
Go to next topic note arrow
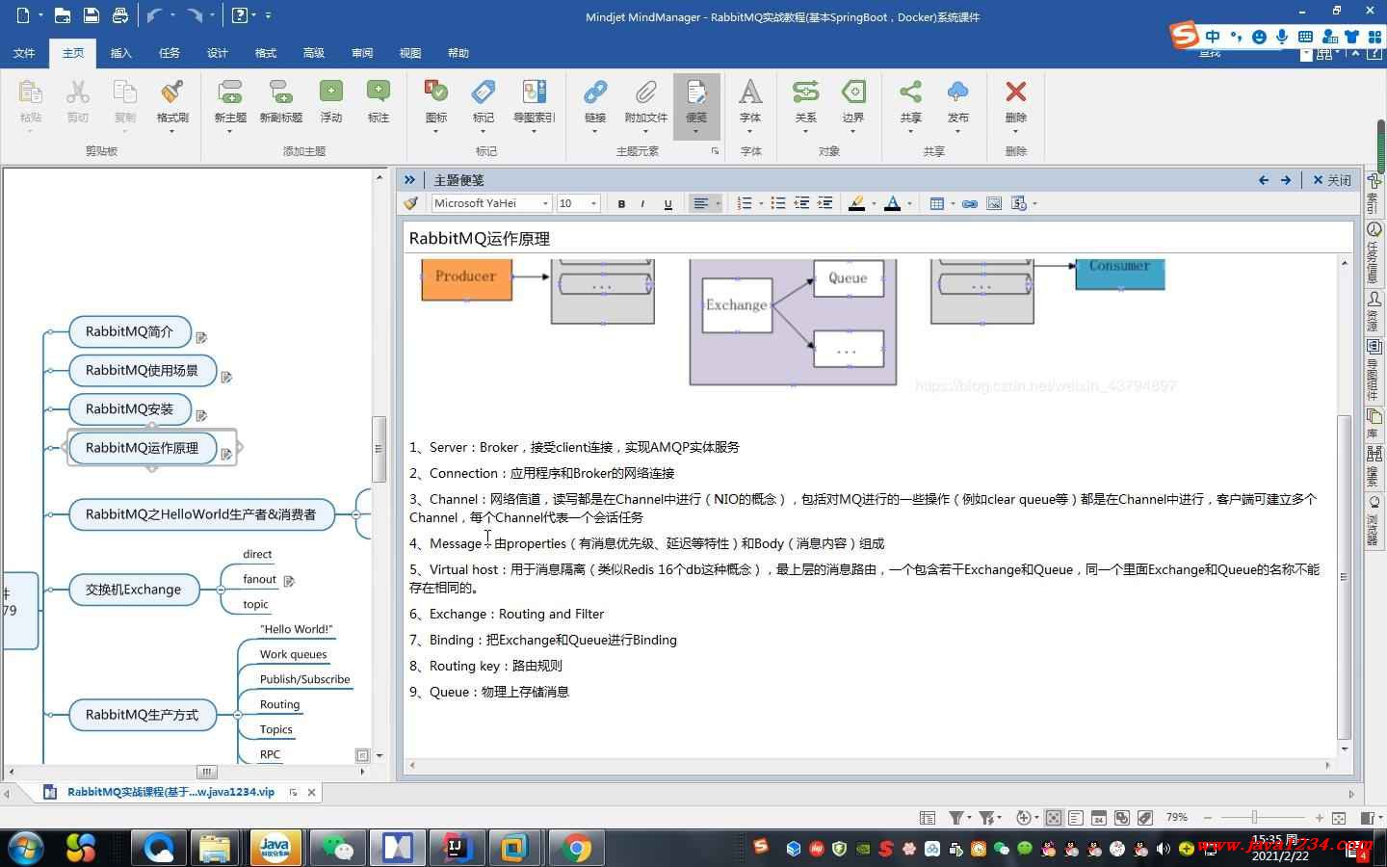(1286, 180)
